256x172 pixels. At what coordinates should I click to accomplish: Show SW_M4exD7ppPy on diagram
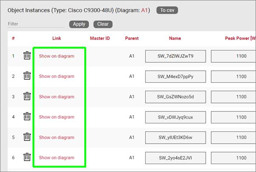(x=57, y=76)
